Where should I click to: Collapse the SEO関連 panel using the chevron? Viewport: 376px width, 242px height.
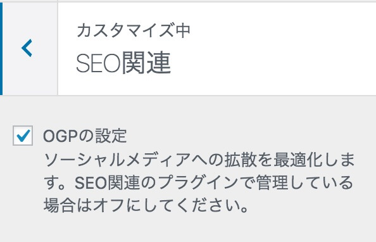pyautogui.click(x=27, y=48)
